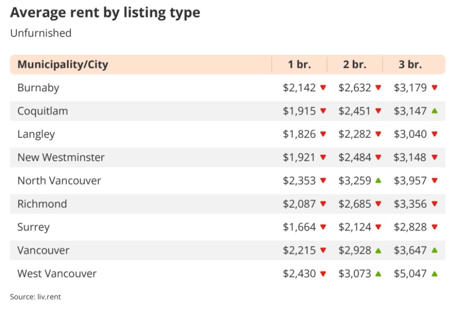The width and height of the screenshot is (450, 311).
Task: Click the red arrow next to Richmond $3,356
Action: coord(434,204)
